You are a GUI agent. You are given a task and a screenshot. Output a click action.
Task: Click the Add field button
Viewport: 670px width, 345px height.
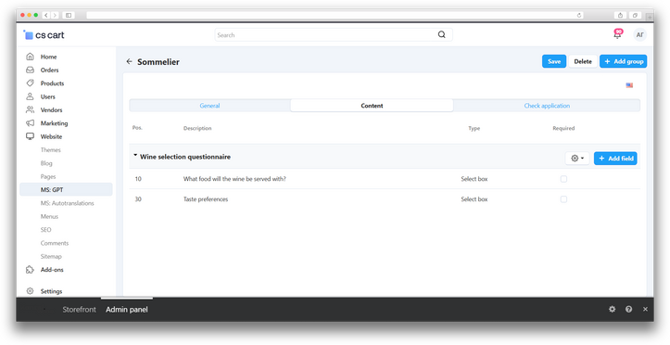pos(615,159)
